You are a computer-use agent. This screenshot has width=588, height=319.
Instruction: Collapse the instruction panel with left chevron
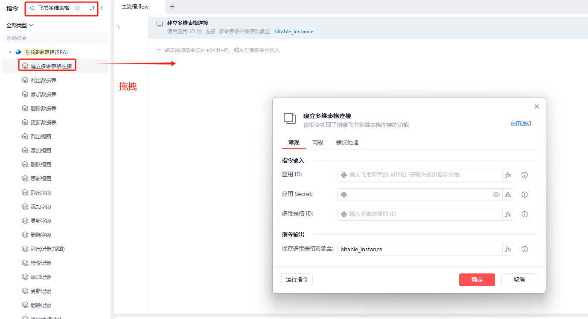(102, 8)
